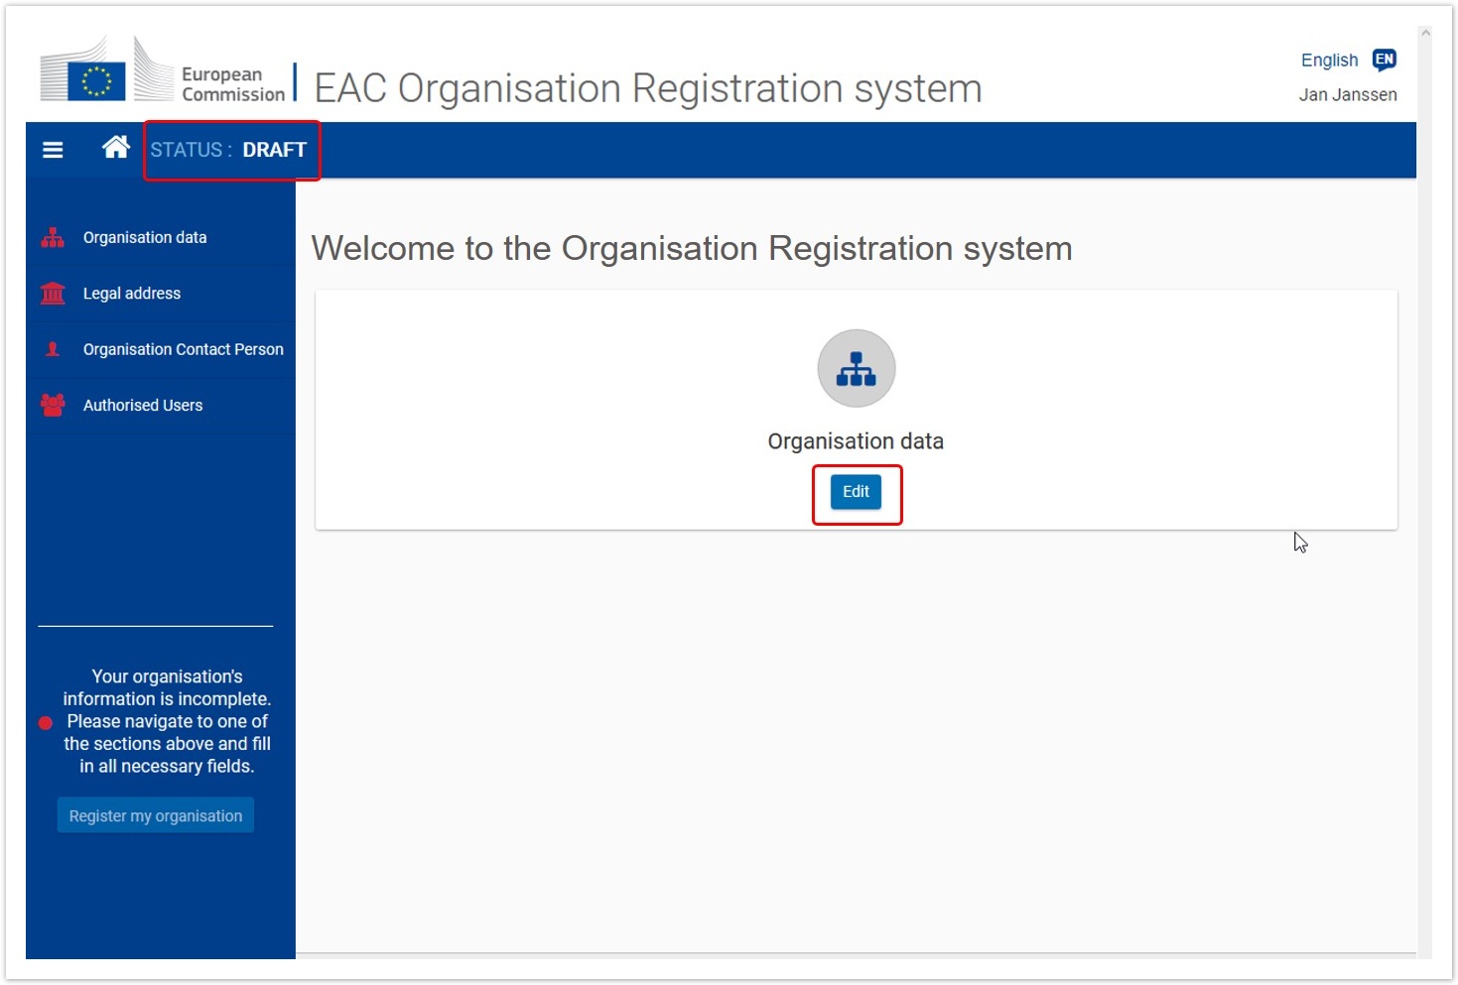Click the 'EAC Organisation Registration system' title
This screenshot has height=985, width=1458.
pos(648,88)
